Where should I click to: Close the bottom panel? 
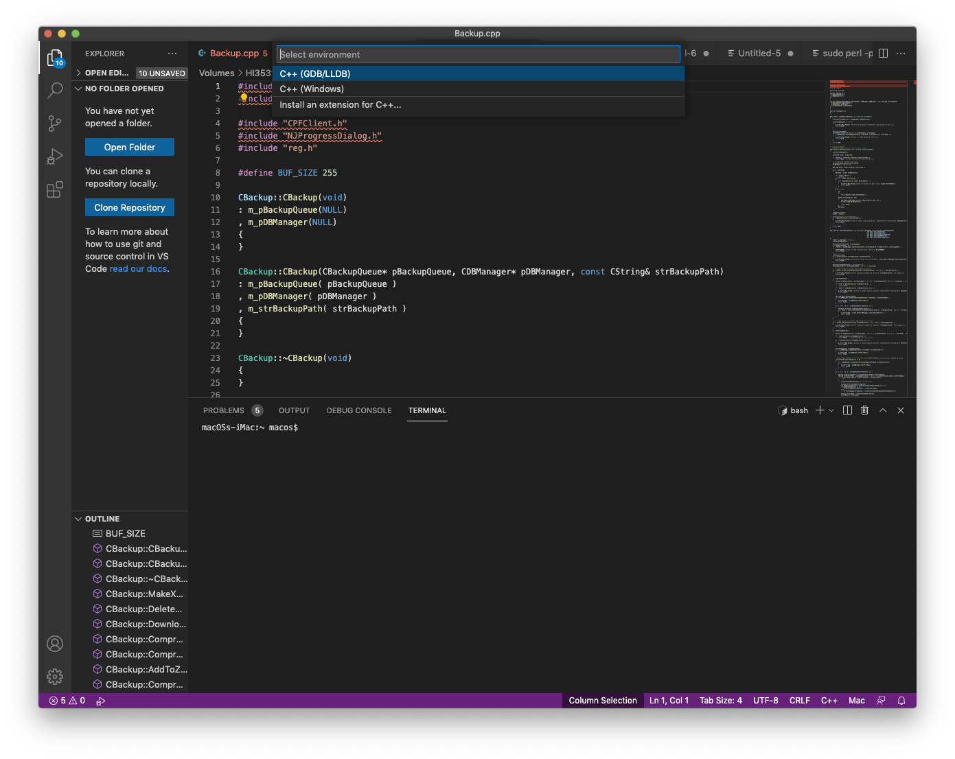pos(901,410)
